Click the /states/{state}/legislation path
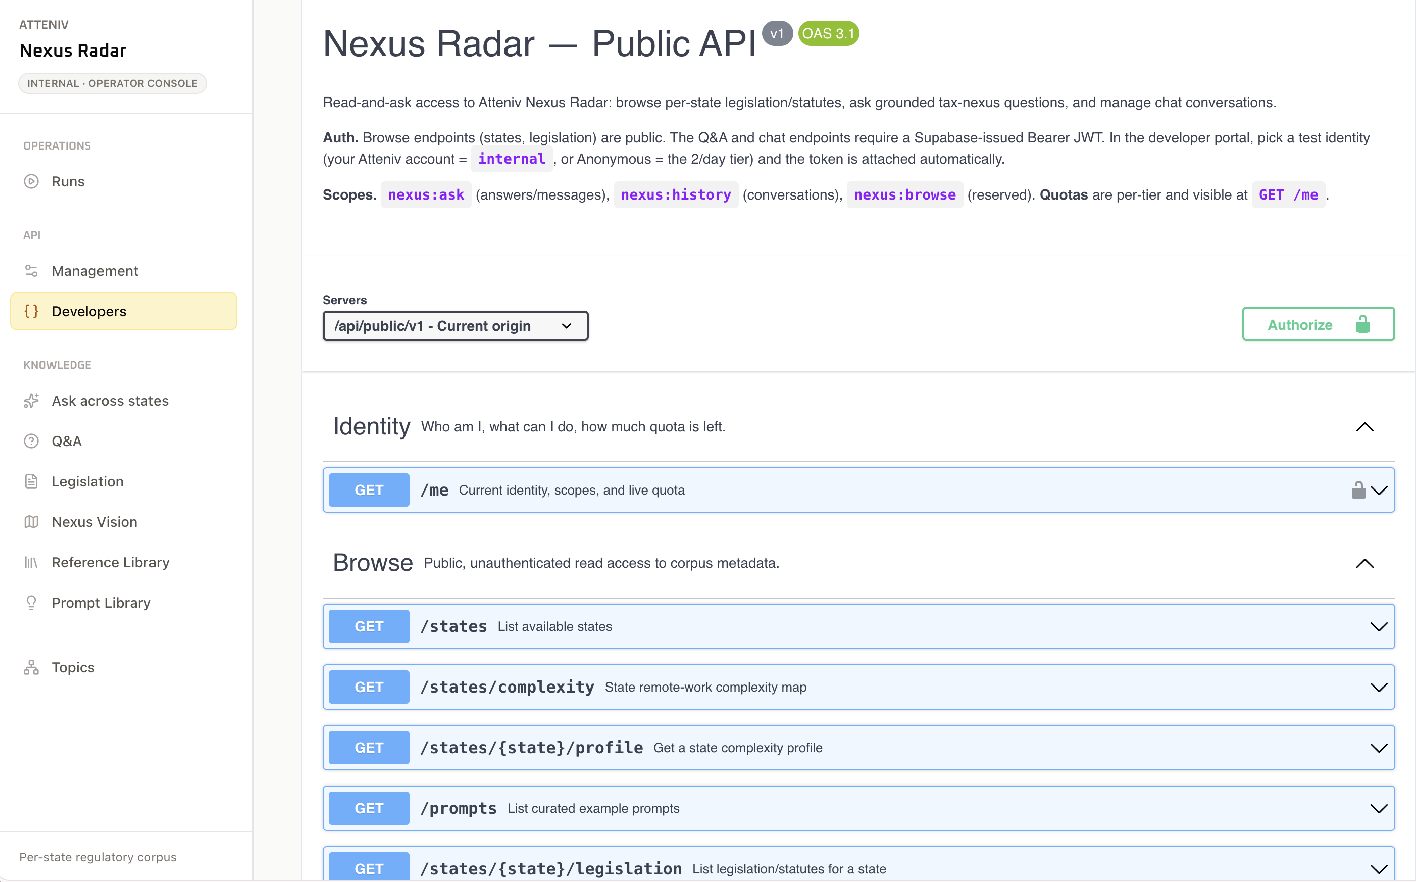This screenshot has width=1416, height=882. point(551,868)
